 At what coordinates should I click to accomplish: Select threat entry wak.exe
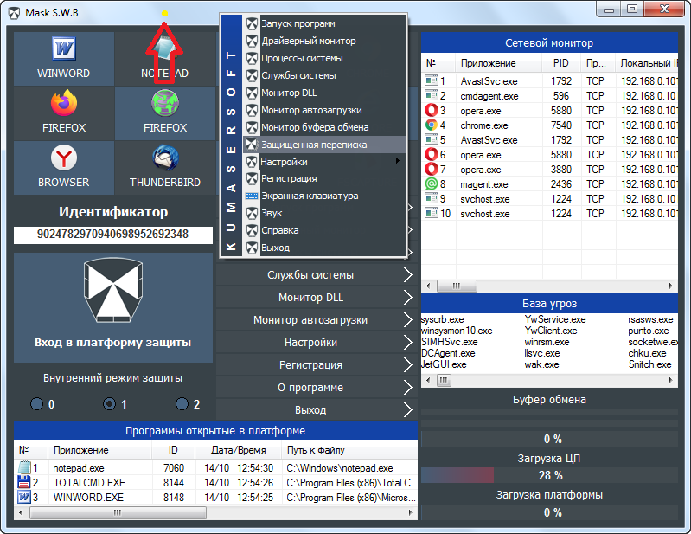541,364
